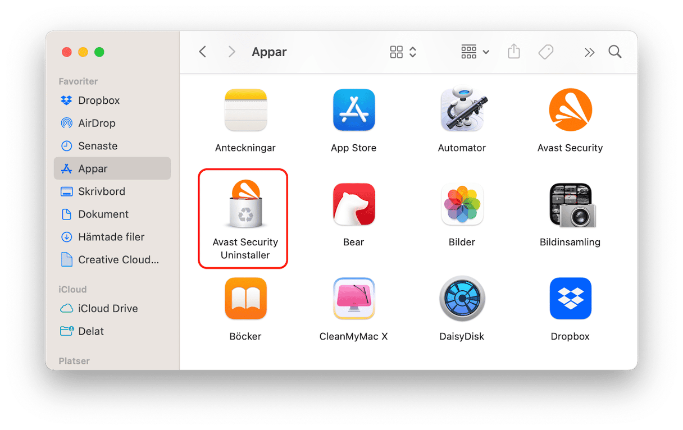Select the Avast Security Uninstaller trash icon
Viewport: 683px width, 430px height.
point(245,204)
